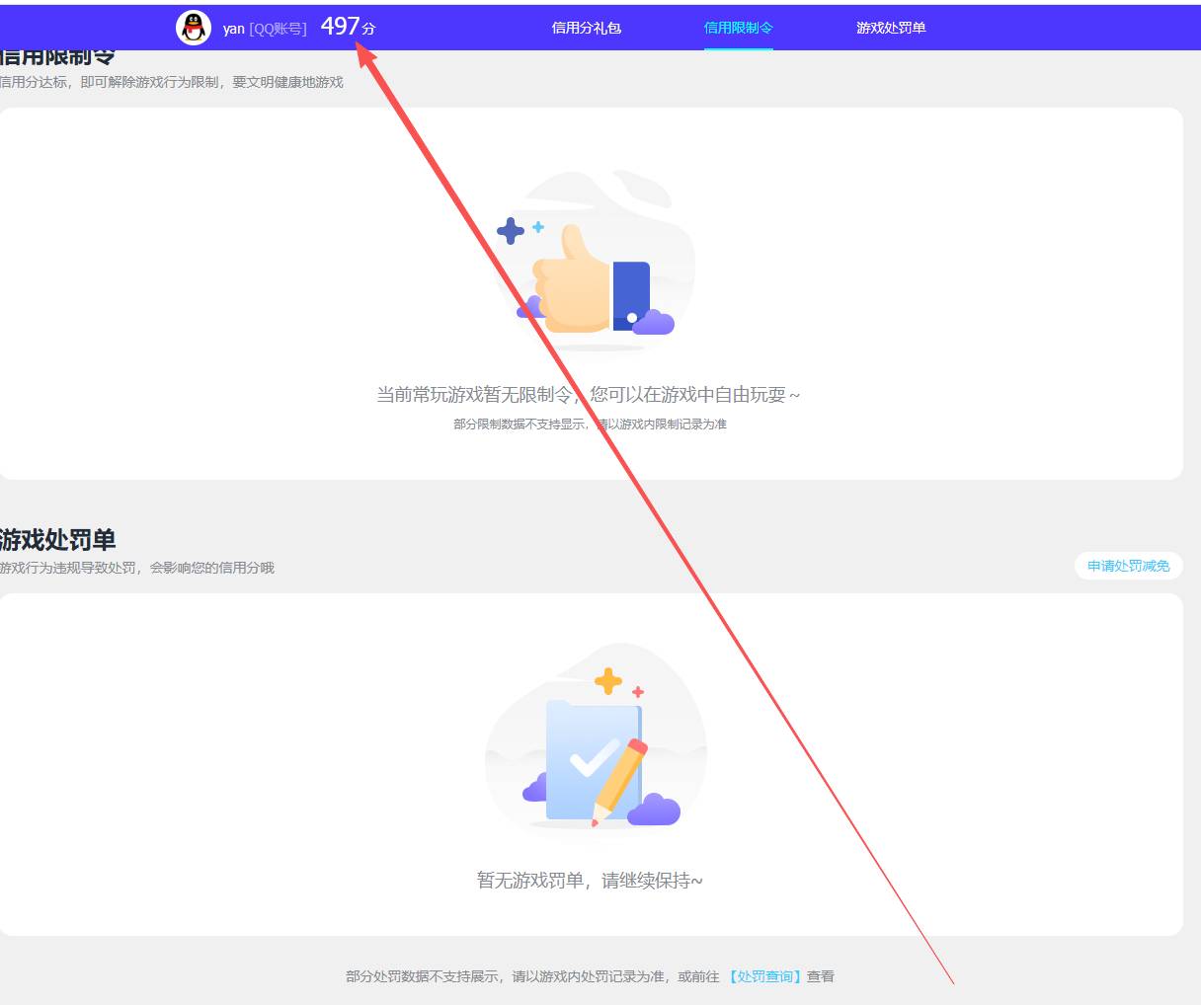Click the orange sparkle above the checklist
The width and height of the screenshot is (1201, 1005).
(x=608, y=680)
